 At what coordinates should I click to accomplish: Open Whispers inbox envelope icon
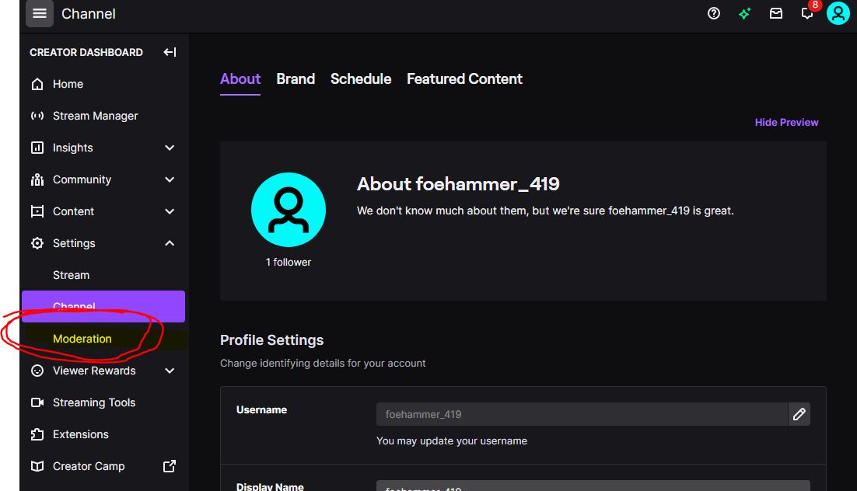(x=775, y=13)
